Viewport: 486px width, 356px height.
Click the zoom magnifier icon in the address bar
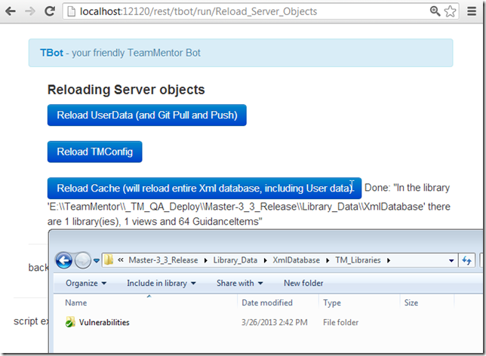tap(435, 11)
